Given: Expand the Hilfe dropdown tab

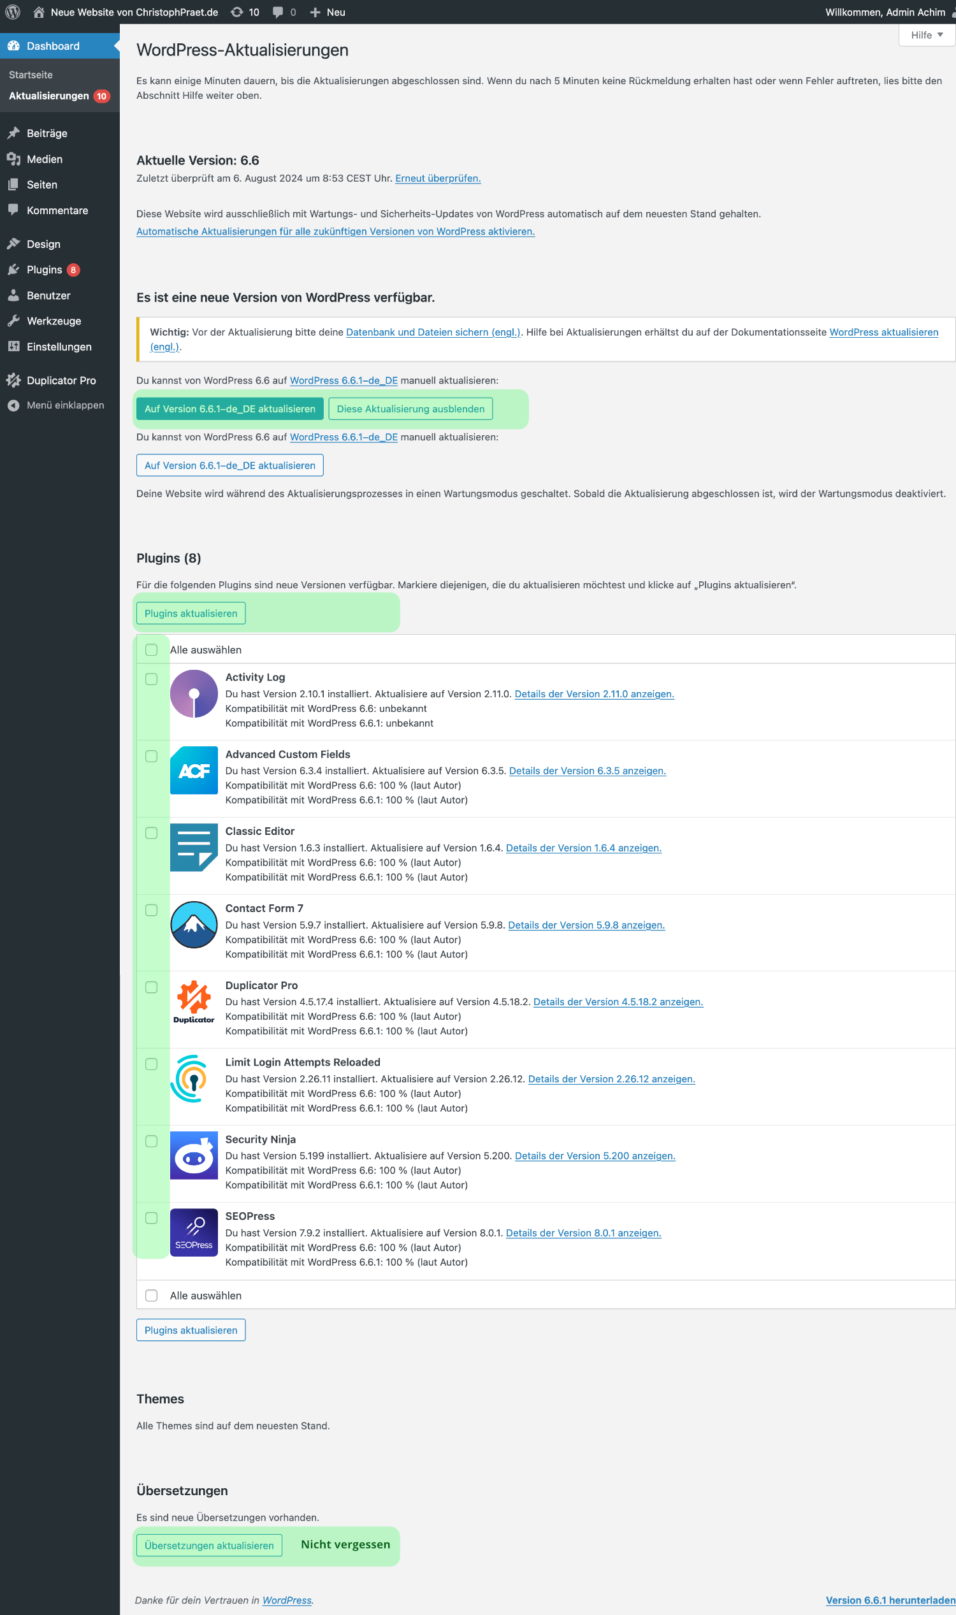Looking at the screenshot, I should [x=927, y=35].
